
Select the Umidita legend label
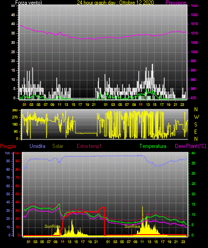coord(37,146)
